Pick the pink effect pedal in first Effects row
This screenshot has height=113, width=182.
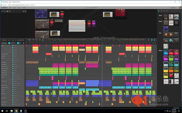click(176, 52)
